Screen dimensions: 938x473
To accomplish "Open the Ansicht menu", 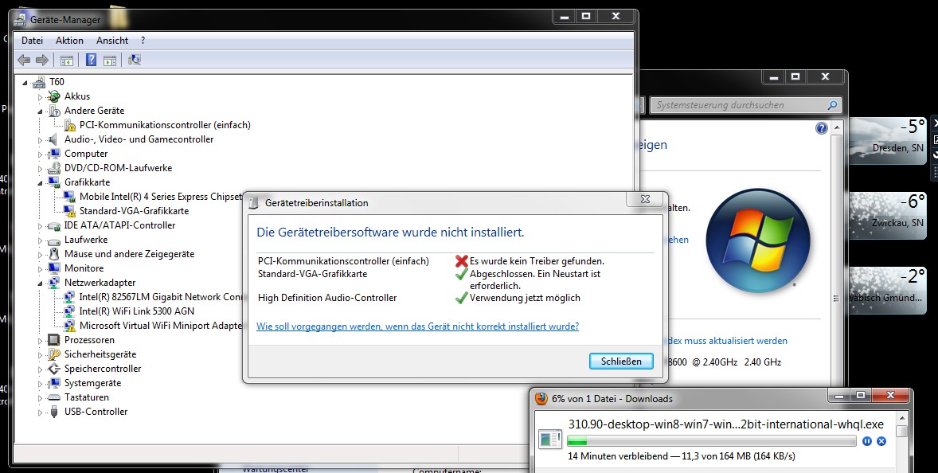I will (x=111, y=41).
